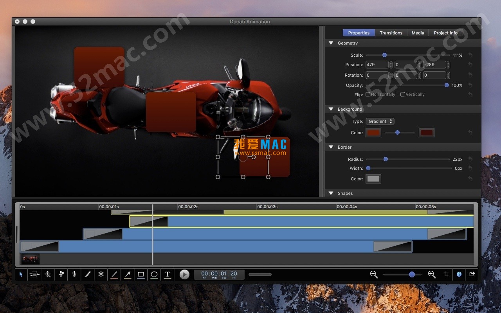
Task: Click the gradient Color midpoint slider
Action: tap(397, 133)
